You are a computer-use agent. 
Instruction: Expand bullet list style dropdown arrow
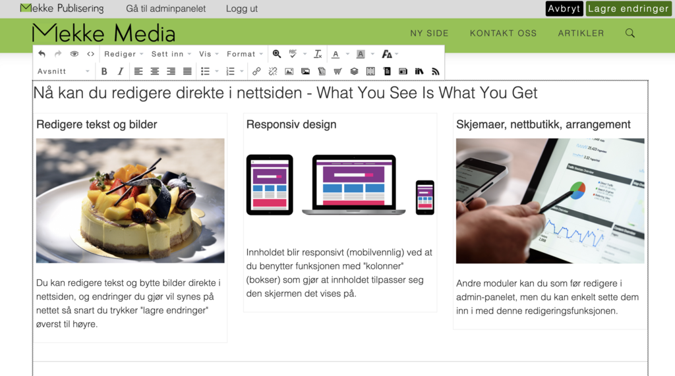click(217, 71)
